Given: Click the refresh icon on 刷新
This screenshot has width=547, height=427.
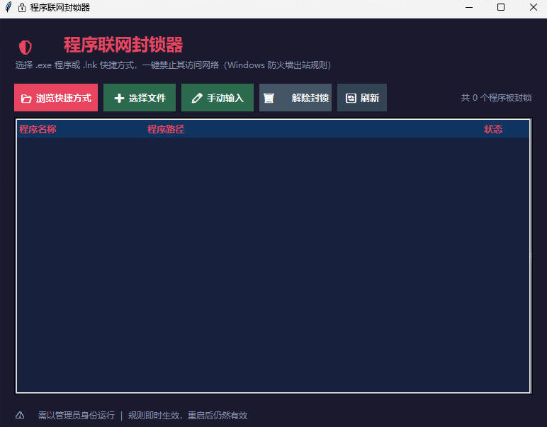Looking at the screenshot, I should [x=351, y=99].
